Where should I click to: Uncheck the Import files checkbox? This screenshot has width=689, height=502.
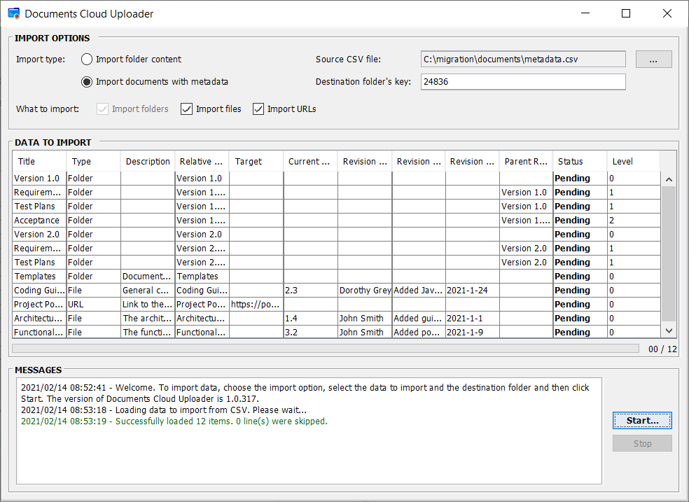click(x=186, y=109)
